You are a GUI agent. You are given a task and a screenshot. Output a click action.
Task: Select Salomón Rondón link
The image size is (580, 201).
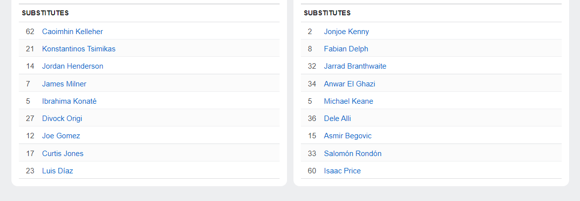(353, 154)
